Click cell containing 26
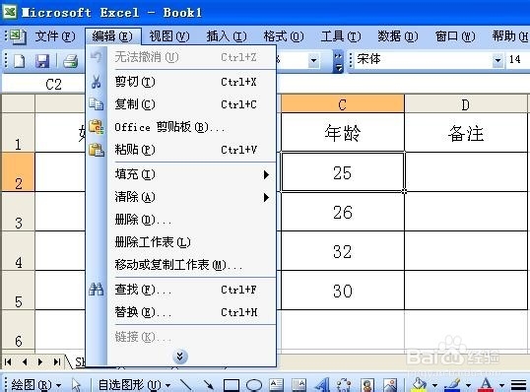This screenshot has height=392, width=530. [x=343, y=212]
